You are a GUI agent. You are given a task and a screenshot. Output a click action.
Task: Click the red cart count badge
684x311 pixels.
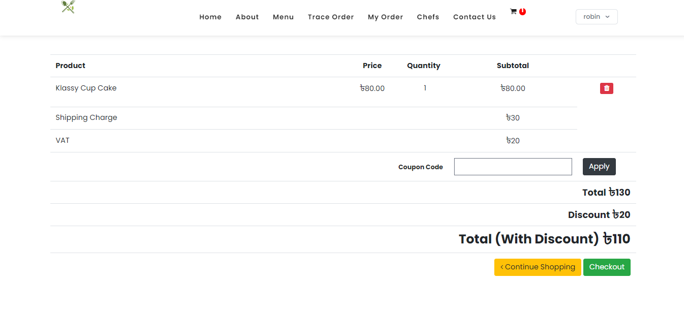pos(522,12)
